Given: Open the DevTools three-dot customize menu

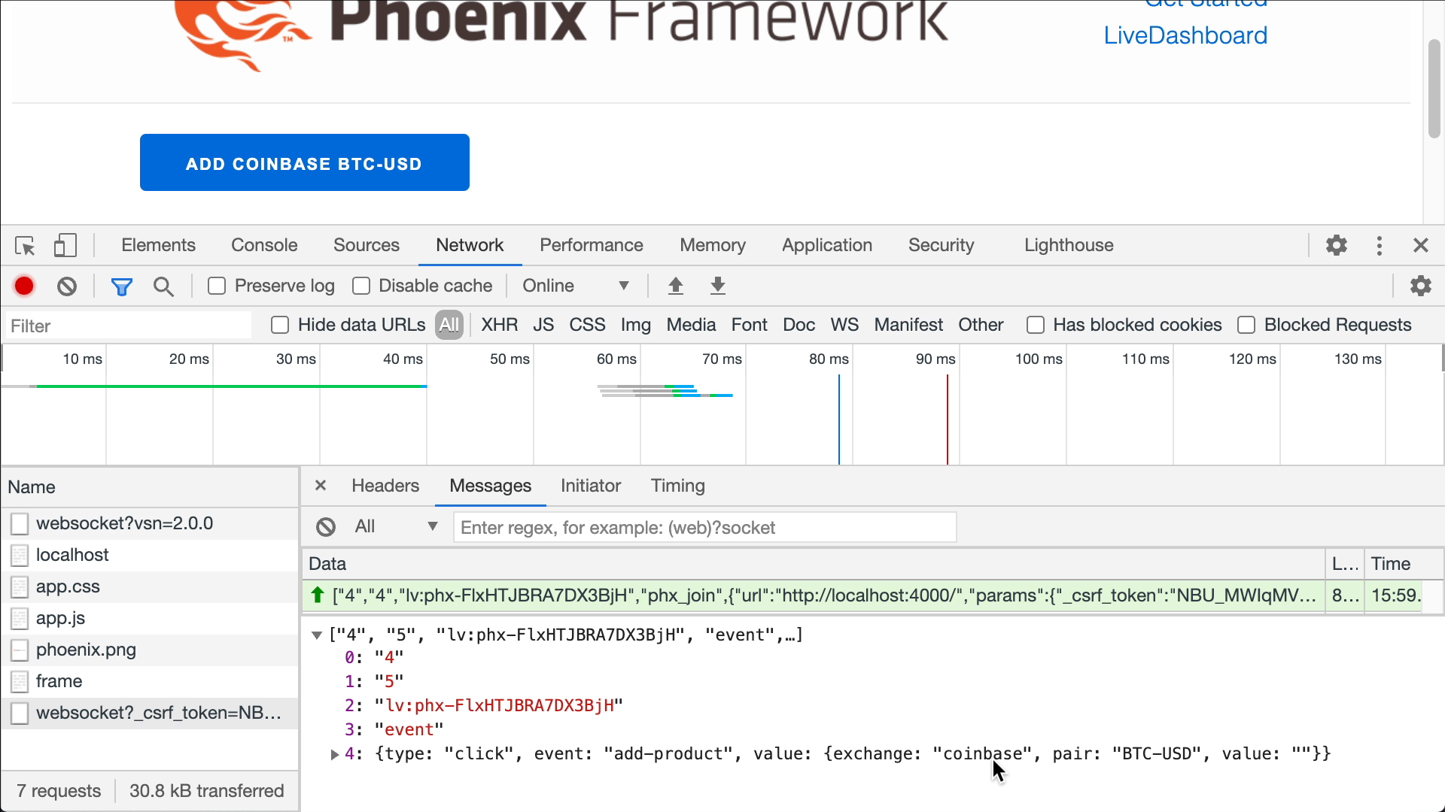Looking at the screenshot, I should click(x=1379, y=246).
